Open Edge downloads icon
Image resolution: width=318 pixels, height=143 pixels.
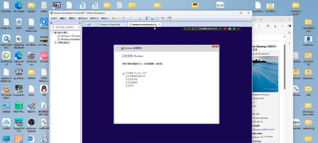pyautogui.click(x=275, y=26)
